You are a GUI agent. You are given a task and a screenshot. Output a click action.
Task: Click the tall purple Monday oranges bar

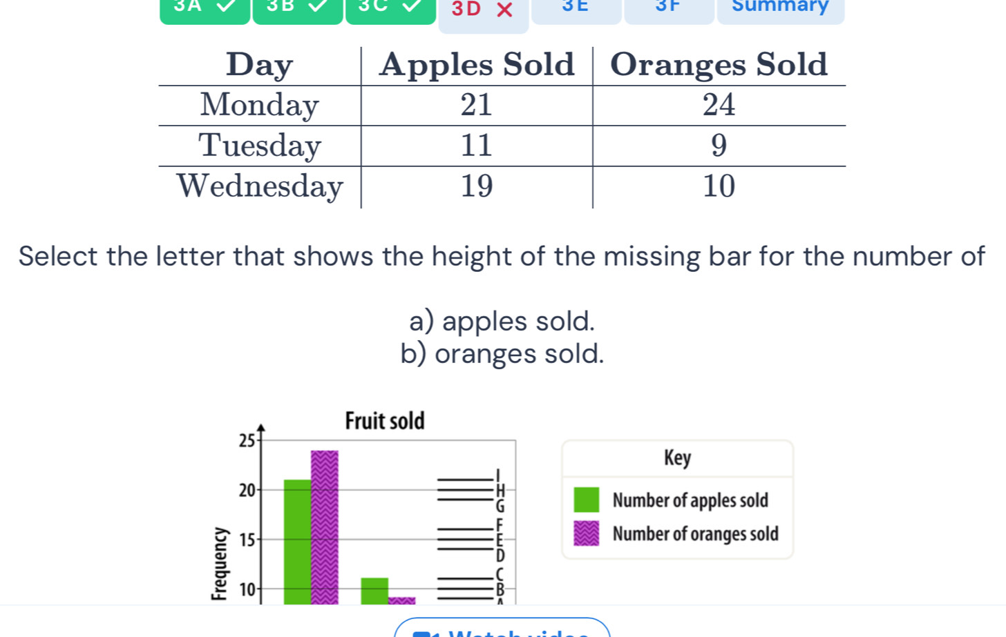point(325,528)
